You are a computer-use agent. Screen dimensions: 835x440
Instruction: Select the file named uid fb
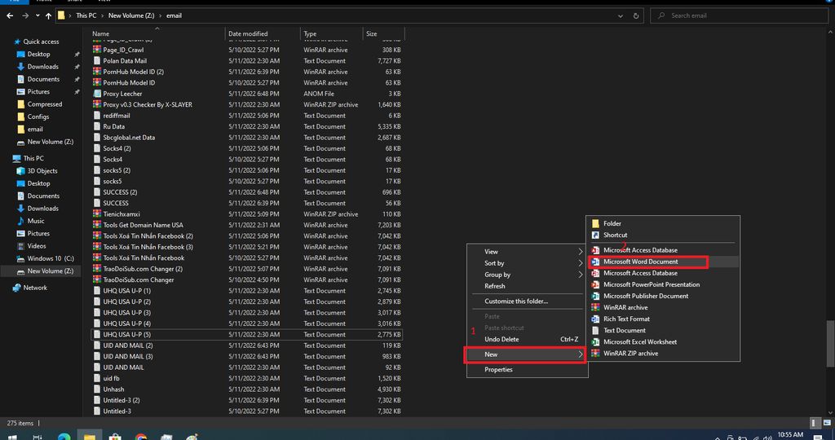click(111, 378)
